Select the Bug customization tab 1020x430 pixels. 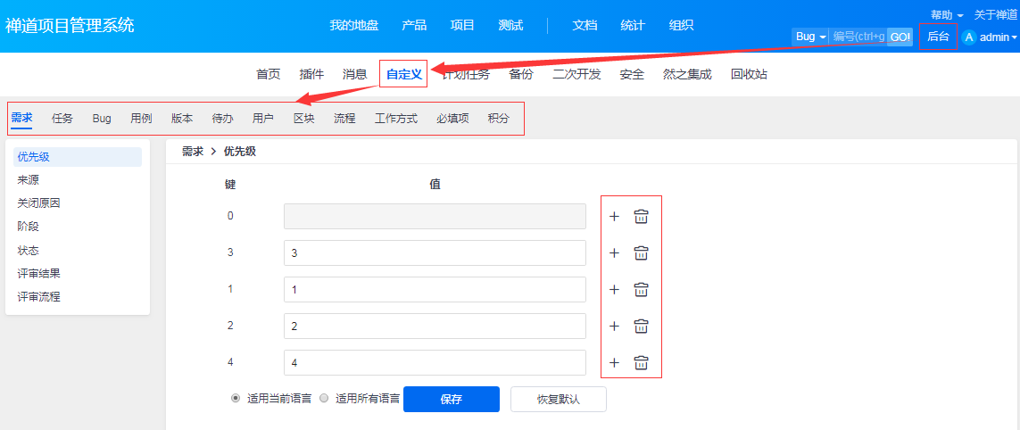click(x=102, y=119)
